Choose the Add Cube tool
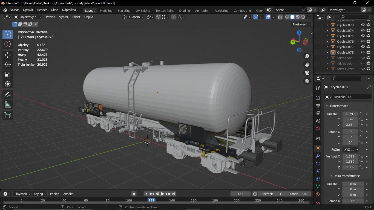The image size is (374, 210). (x=8, y=115)
